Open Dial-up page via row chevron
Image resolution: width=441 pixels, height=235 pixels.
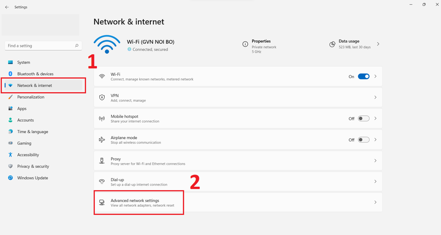coord(375,181)
